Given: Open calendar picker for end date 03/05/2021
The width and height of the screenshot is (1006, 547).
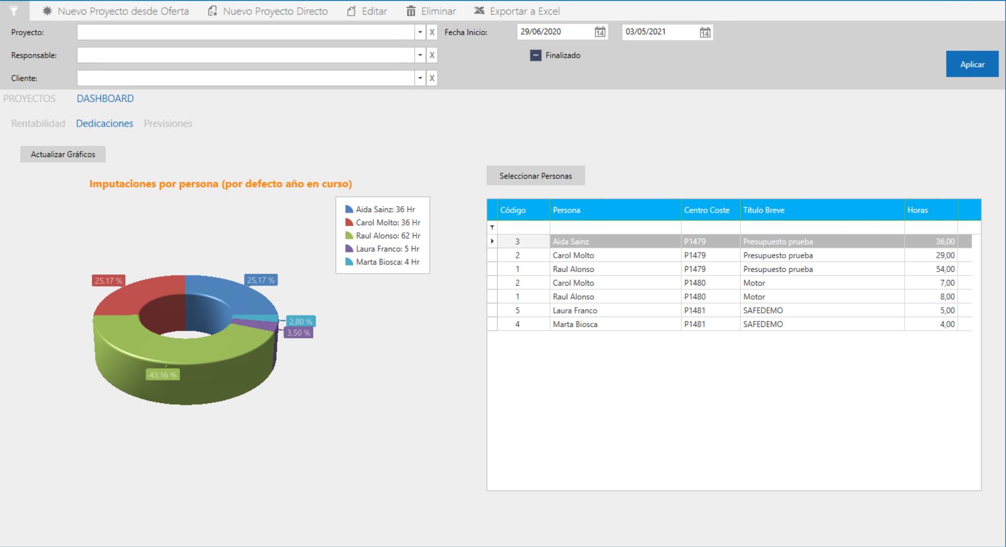Looking at the screenshot, I should (x=705, y=33).
